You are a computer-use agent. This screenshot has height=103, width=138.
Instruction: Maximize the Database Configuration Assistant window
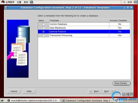point(128,8)
